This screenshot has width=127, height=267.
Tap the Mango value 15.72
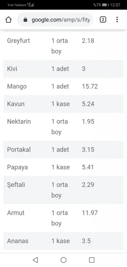(90, 86)
